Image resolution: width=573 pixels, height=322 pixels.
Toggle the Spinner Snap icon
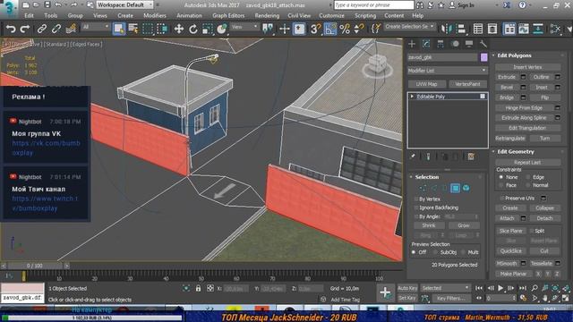tap(359, 29)
